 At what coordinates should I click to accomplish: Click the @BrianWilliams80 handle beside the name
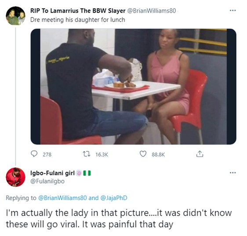coord(151,11)
